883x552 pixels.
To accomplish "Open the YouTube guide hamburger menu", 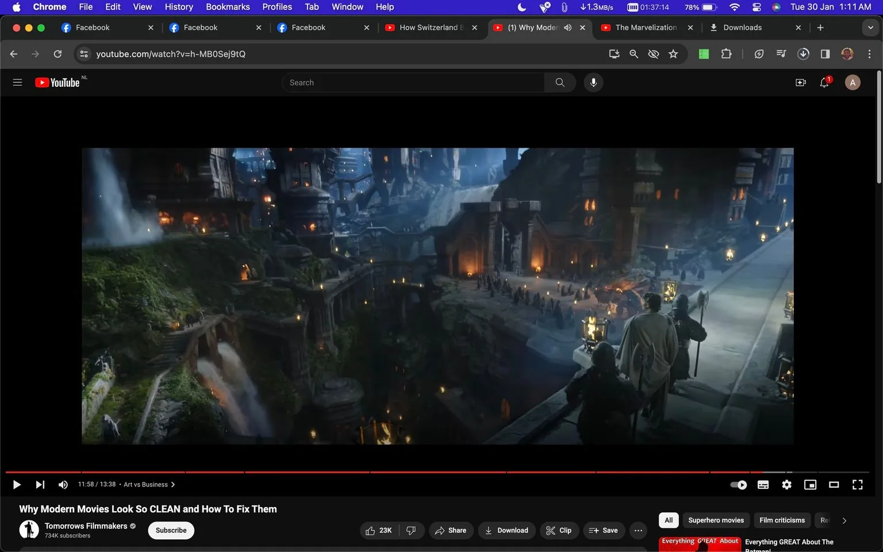I will [17, 82].
